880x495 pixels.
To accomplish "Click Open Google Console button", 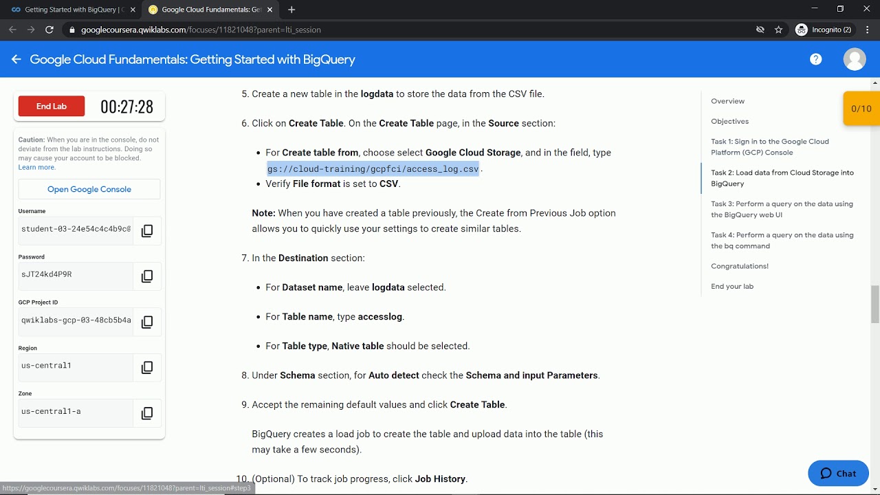I will click(x=89, y=189).
